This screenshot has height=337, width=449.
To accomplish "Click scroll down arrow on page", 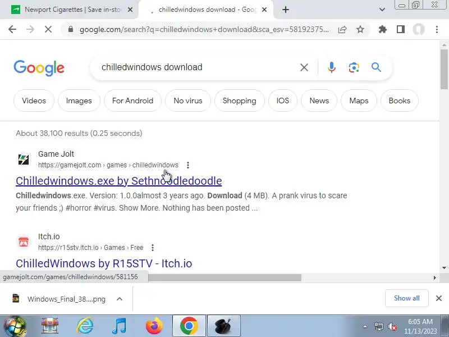I will point(444,268).
